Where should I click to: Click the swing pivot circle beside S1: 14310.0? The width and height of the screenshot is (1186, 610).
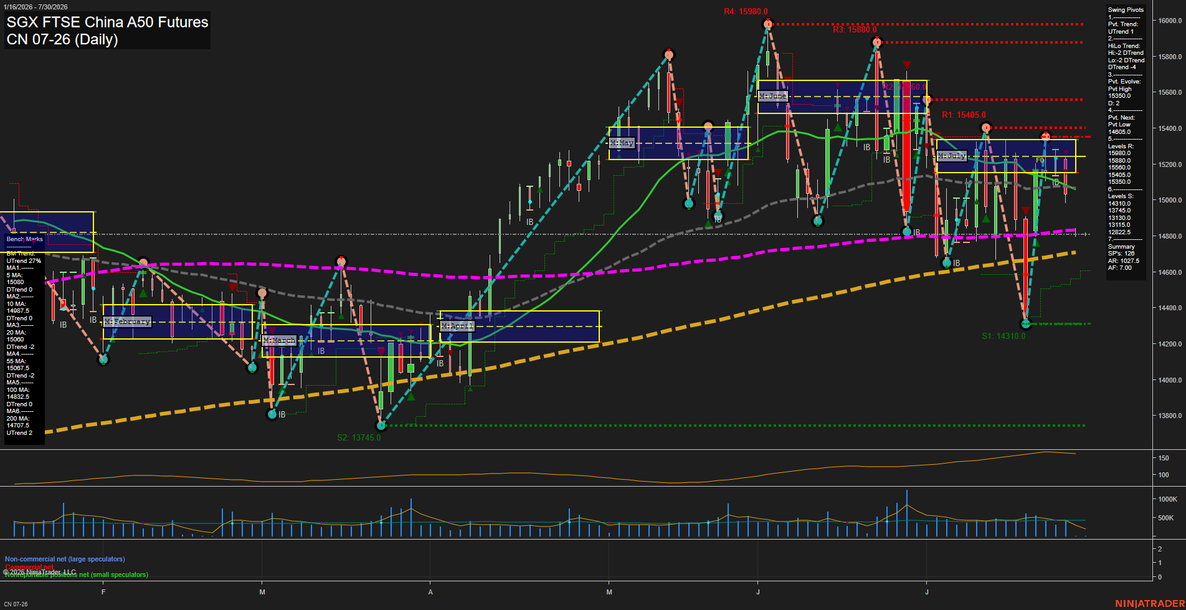pos(1026,324)
